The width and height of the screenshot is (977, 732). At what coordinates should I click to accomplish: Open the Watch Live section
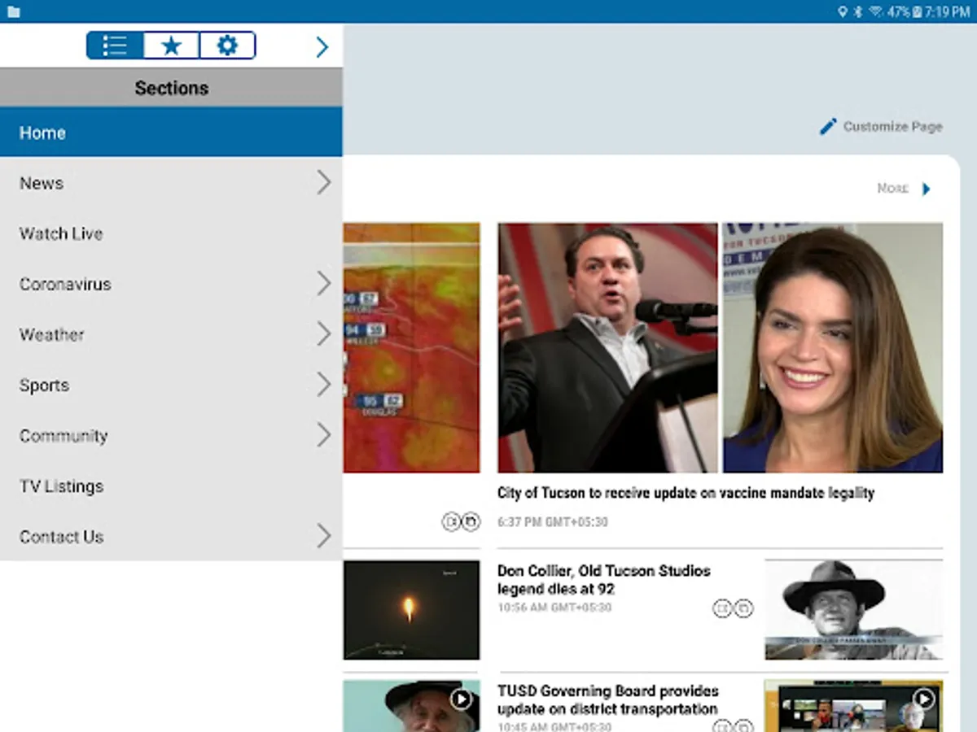(x=171, y=233)
